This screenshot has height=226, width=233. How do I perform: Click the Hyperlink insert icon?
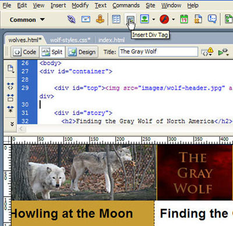coord(71,19)
